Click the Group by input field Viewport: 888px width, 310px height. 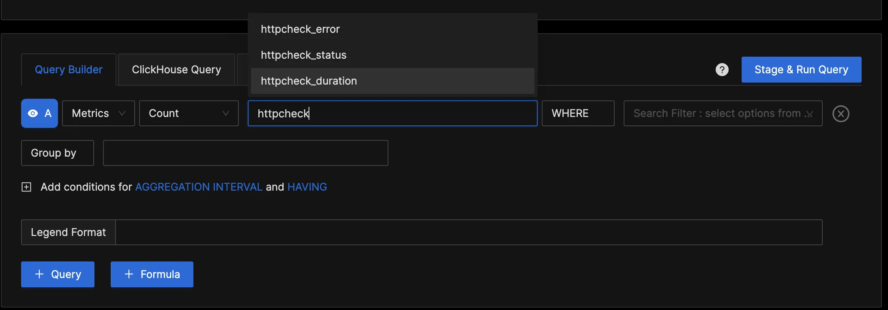click(245, 153)
